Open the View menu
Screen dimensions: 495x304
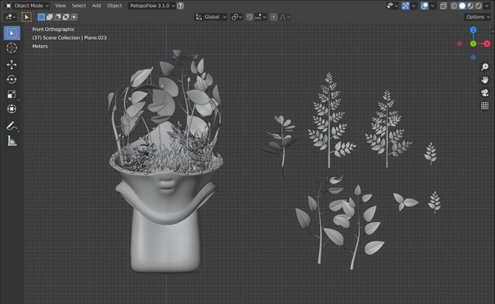60,6
